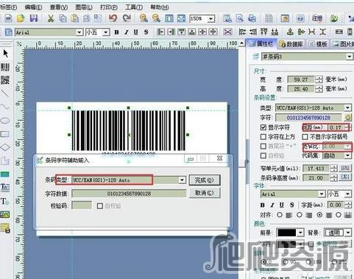
Task: Click the zoom out magnifier icon
Action: pyautogui.click(x=156, y=18)
